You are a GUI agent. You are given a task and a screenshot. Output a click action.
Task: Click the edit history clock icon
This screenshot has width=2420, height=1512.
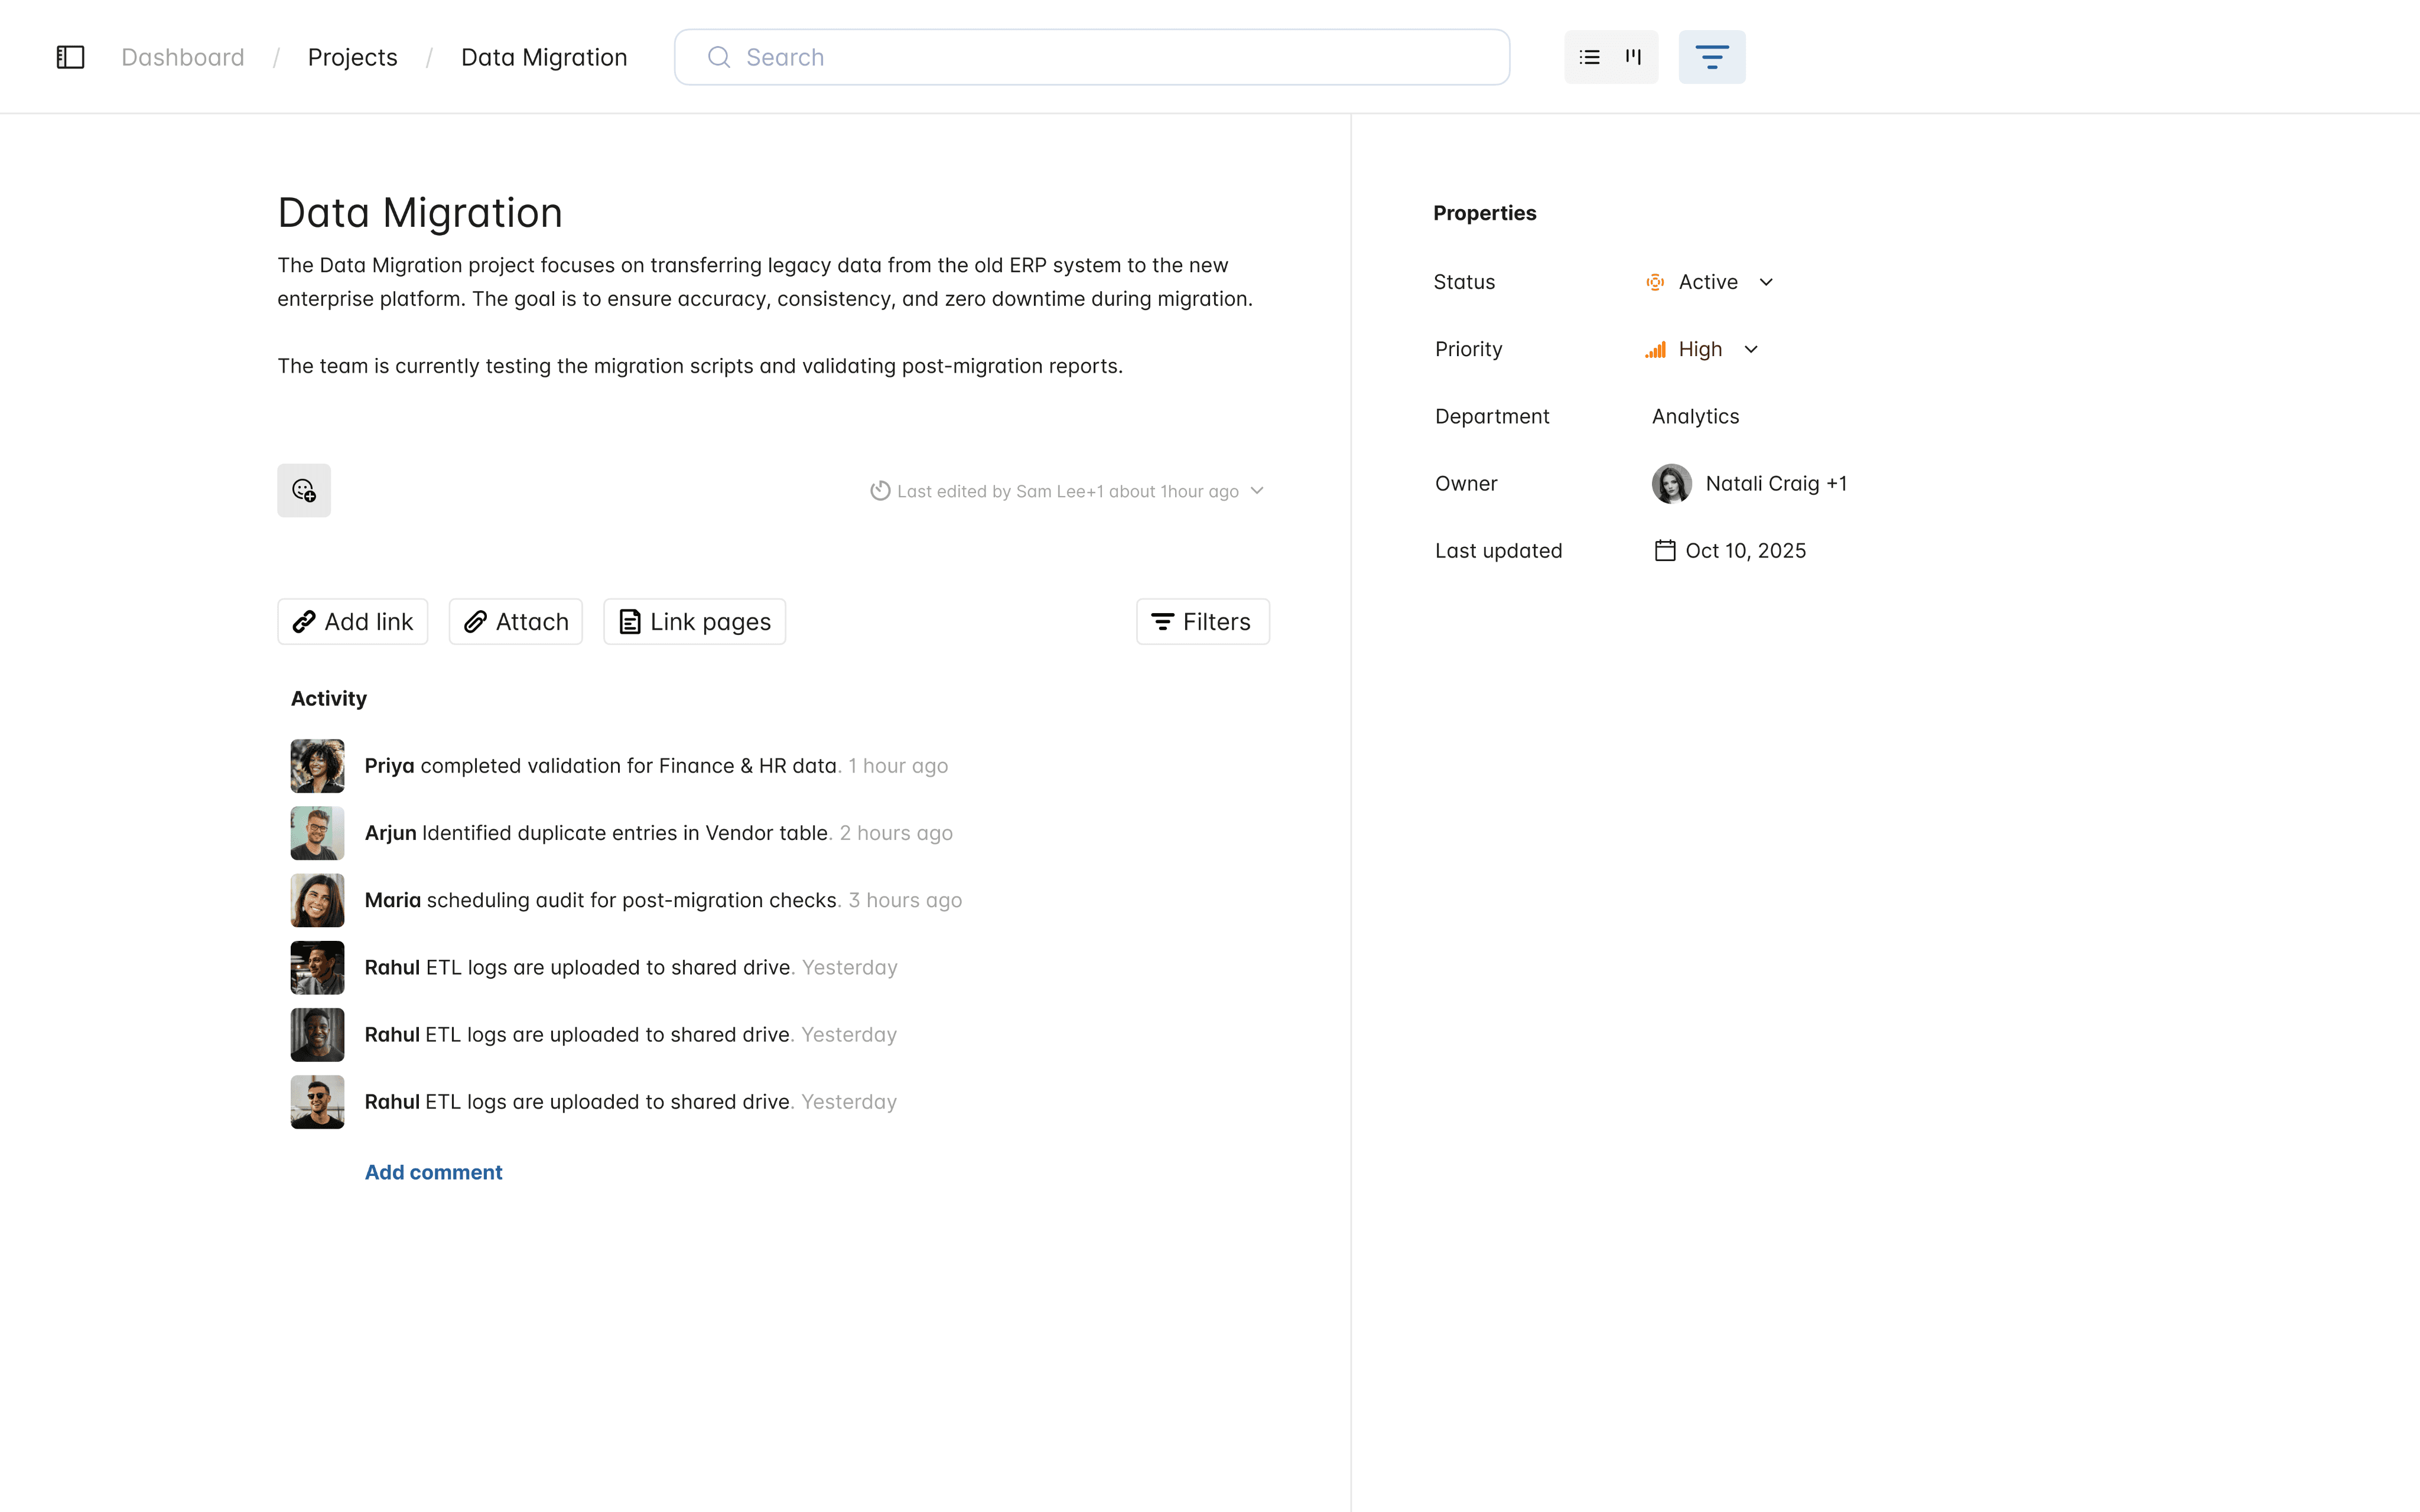(879, 491)
